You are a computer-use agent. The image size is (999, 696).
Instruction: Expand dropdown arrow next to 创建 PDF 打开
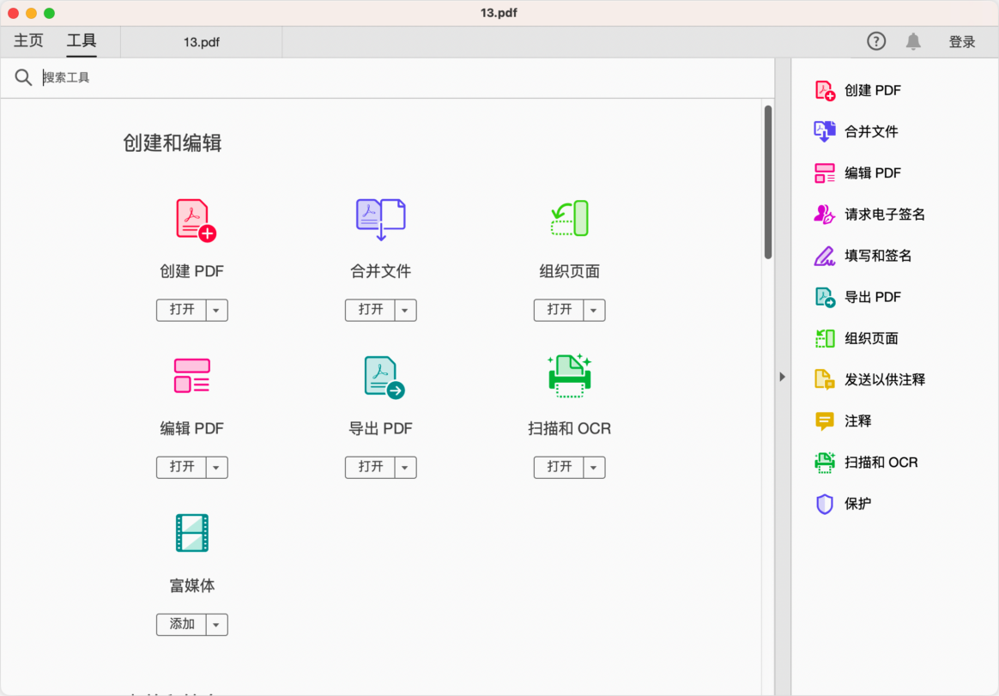(x=216, y=311)
